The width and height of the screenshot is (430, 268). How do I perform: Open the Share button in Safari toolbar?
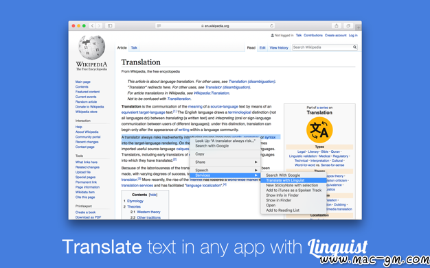click(336, 26)
